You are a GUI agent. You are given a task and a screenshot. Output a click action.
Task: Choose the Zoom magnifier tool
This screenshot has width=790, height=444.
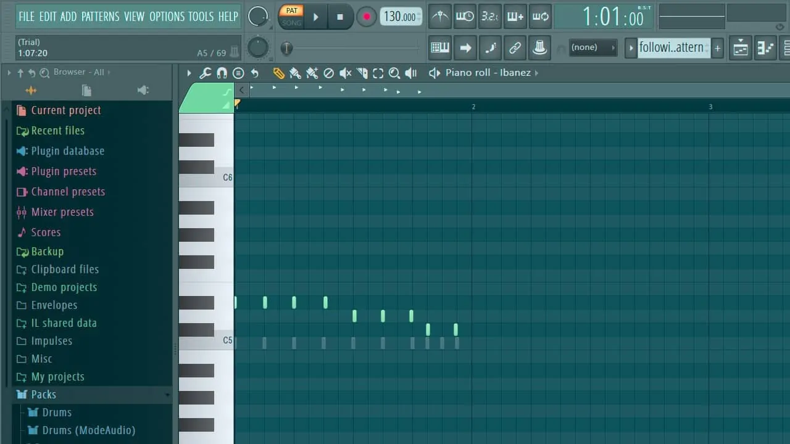coord(395,73)
